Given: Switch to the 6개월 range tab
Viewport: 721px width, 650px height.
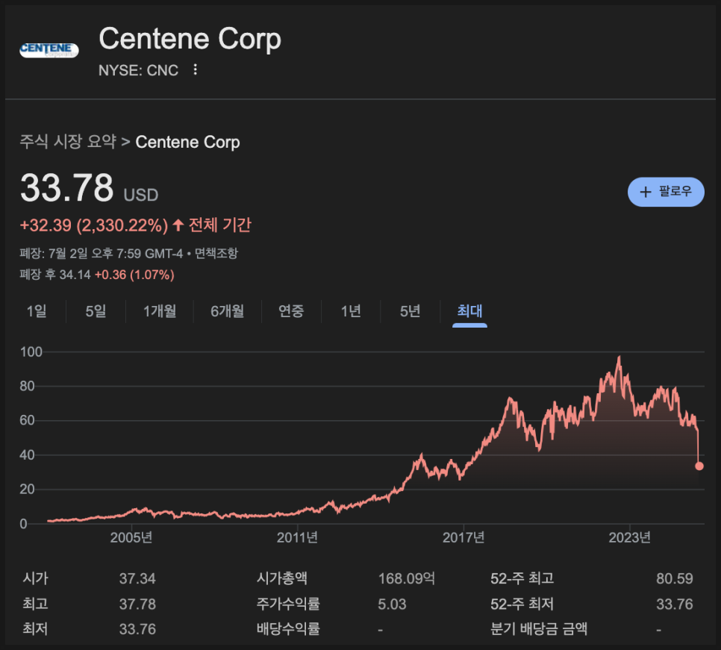Looking at the screenshot, I should click(227, 311).
